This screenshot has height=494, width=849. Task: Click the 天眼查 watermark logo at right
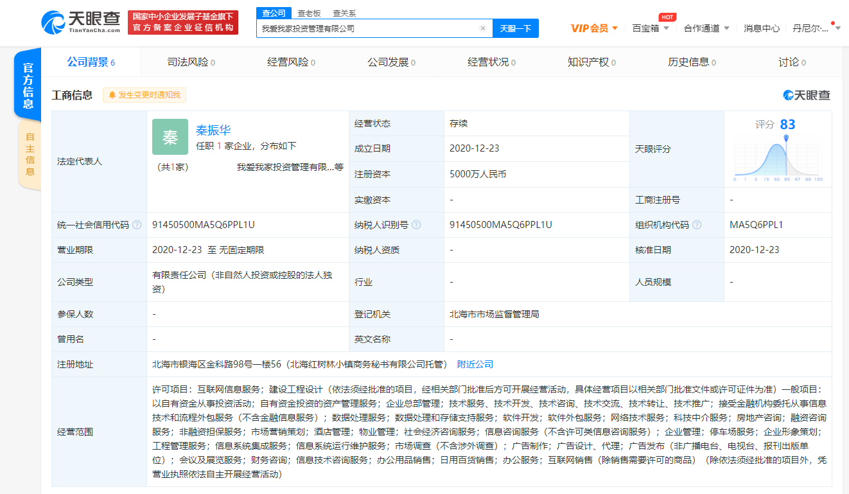pos(807,95)
